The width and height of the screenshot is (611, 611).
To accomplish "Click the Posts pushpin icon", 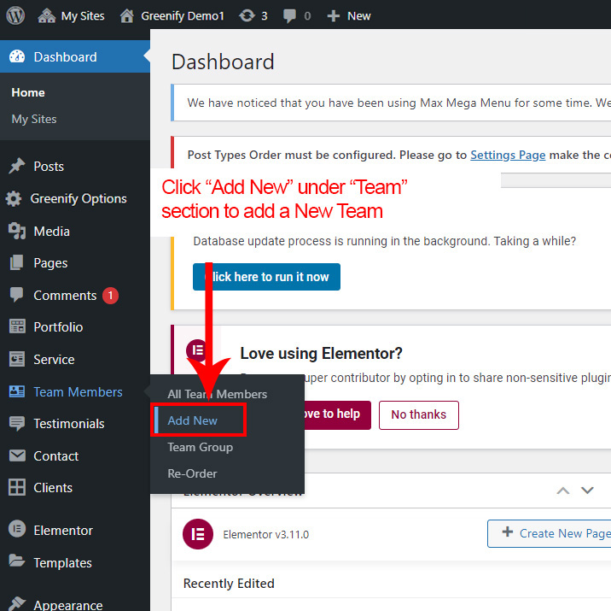I will coord(16,167).
